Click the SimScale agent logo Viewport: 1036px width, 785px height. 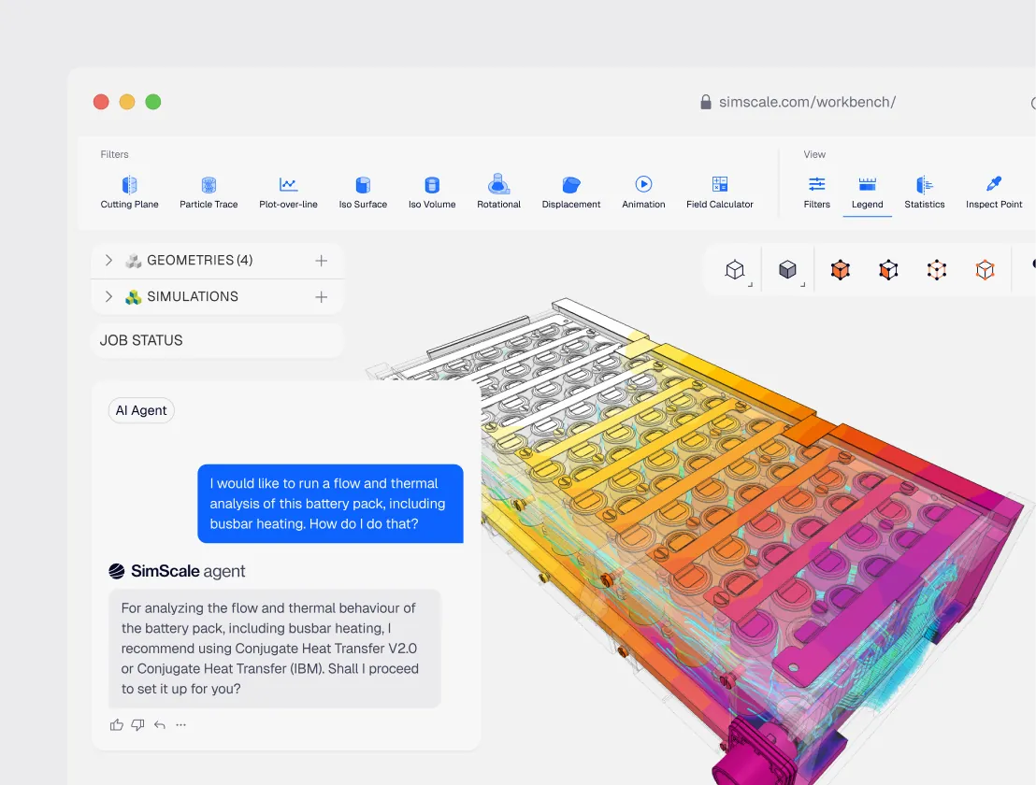117,571
